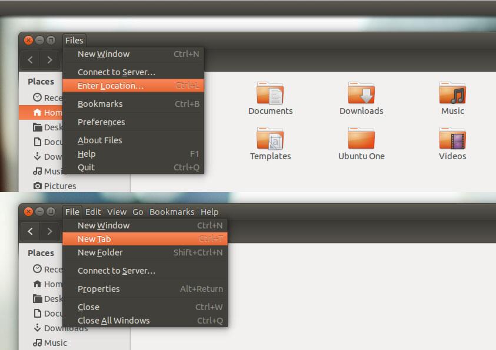Open Bookmarks menu in lower menu bar
Screen dimensions: 496x350
click(172, 212)
